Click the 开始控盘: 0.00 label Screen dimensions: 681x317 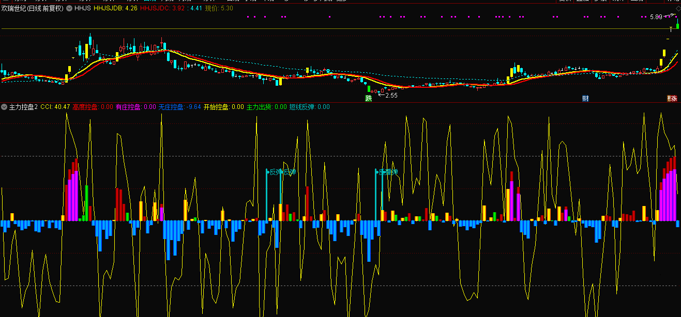tap(223, 107)
